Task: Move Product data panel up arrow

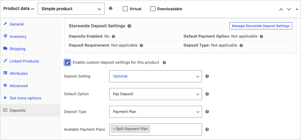Action: point(281,9)
